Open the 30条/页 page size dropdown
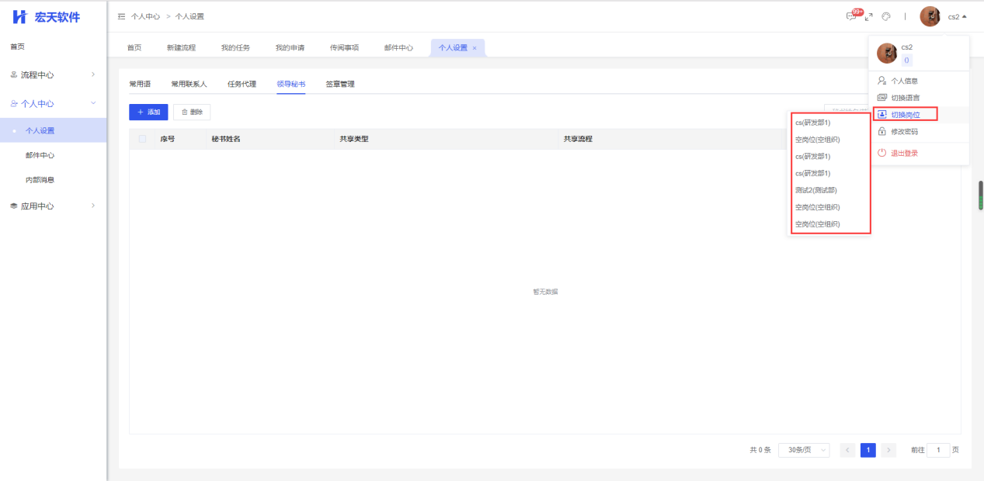This screenshot has height=481, width=984. pyautogui.click(x=803, y=450)
